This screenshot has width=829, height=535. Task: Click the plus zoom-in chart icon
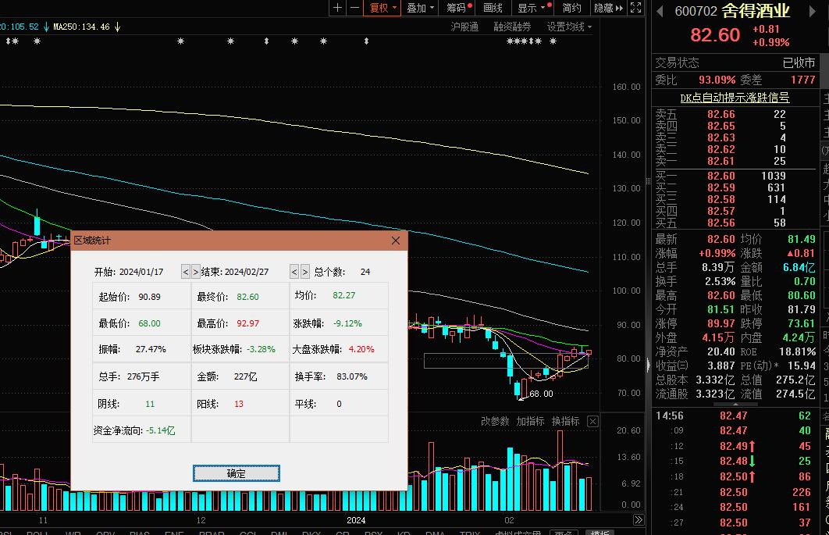[x=337, y=8]
